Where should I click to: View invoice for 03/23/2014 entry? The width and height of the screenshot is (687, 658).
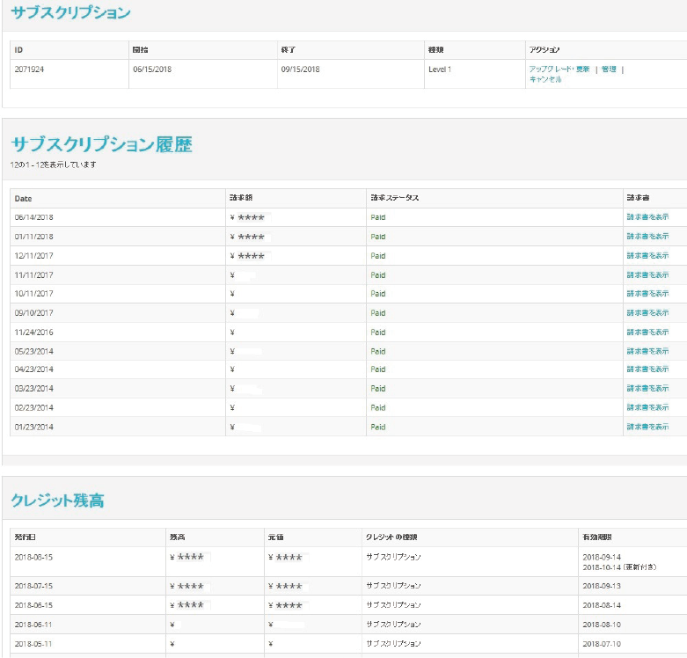647,389
